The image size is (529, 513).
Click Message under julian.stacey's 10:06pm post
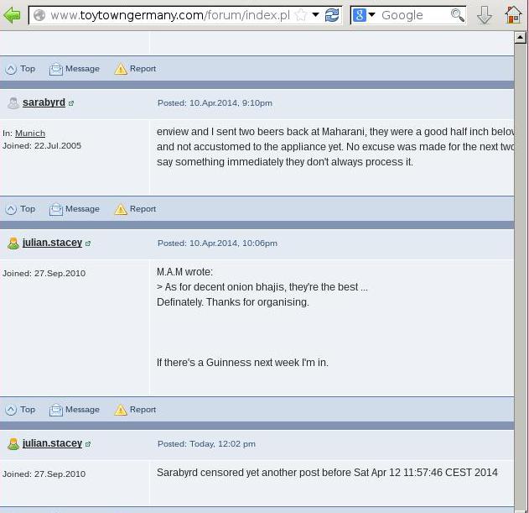click(x=75, y=410)
